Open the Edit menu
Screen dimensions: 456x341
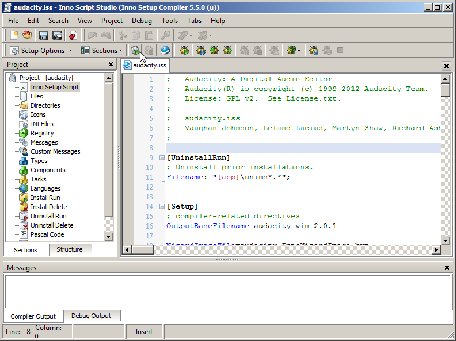(x=33, y=21)
